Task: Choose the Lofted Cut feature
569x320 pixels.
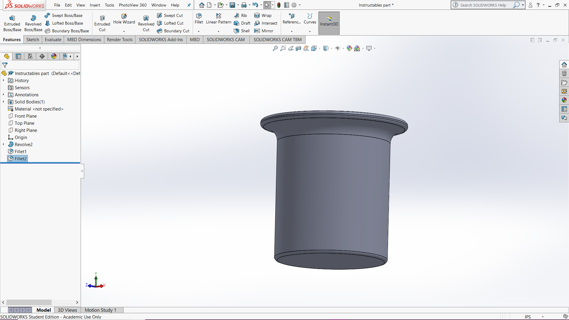Action: point(170,23)
